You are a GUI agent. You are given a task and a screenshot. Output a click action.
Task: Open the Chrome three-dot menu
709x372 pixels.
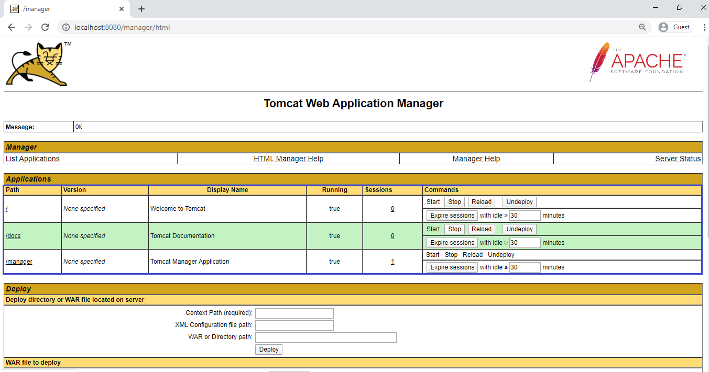[x=704, y=27]
